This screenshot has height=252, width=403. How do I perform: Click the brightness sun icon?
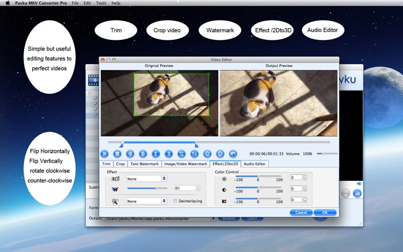pos(224,179)
